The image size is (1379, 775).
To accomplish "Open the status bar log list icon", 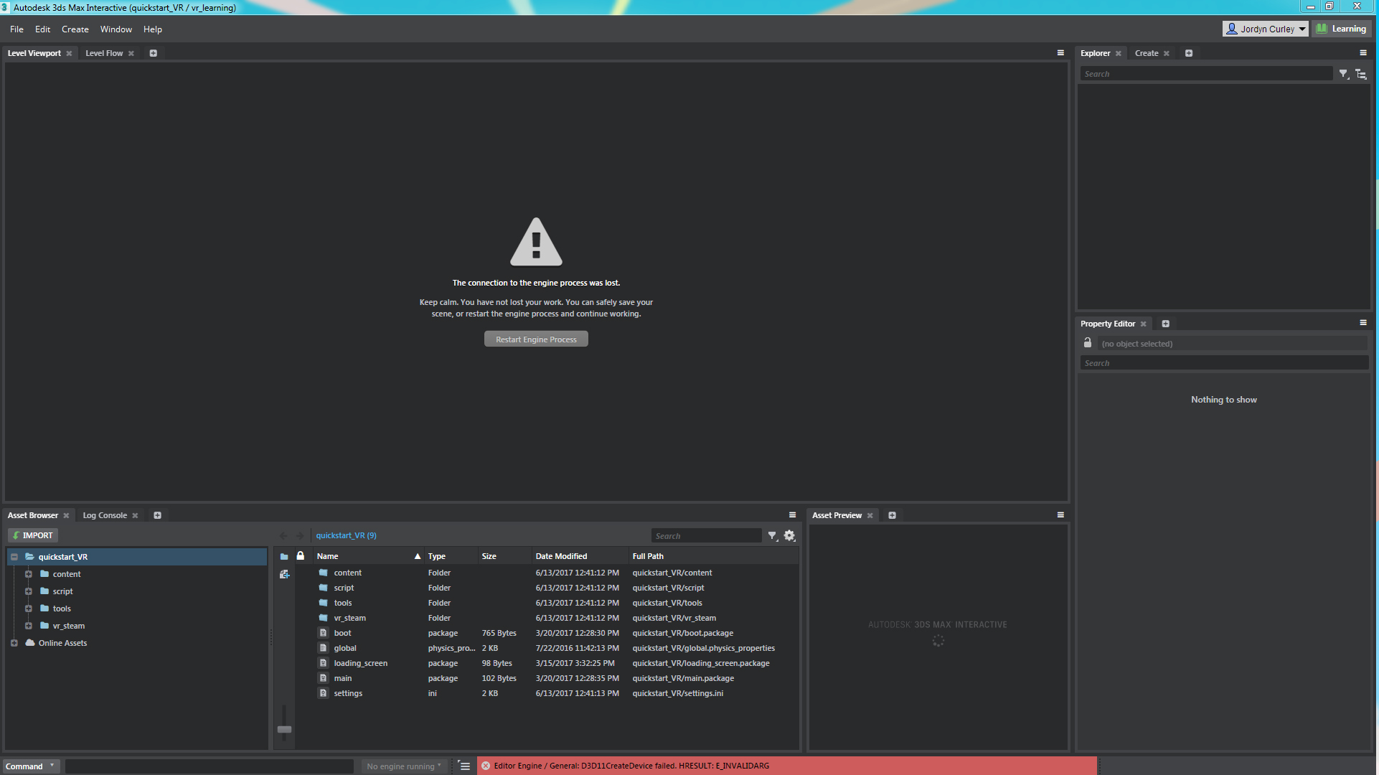I will [465, 766].
